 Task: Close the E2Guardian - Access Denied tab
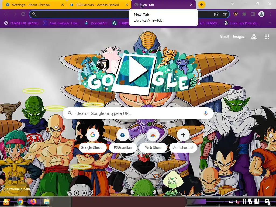(127, 5)
